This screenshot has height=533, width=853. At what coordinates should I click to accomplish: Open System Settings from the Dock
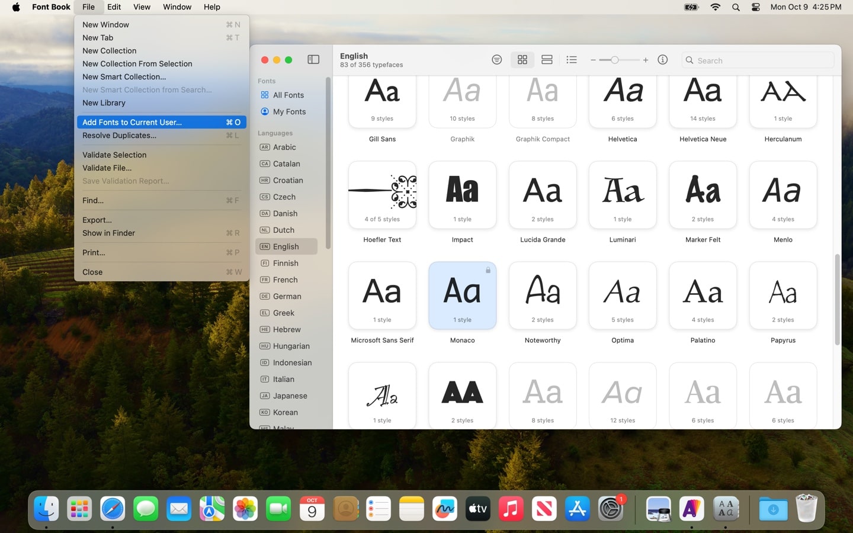[x=611, y=509]
